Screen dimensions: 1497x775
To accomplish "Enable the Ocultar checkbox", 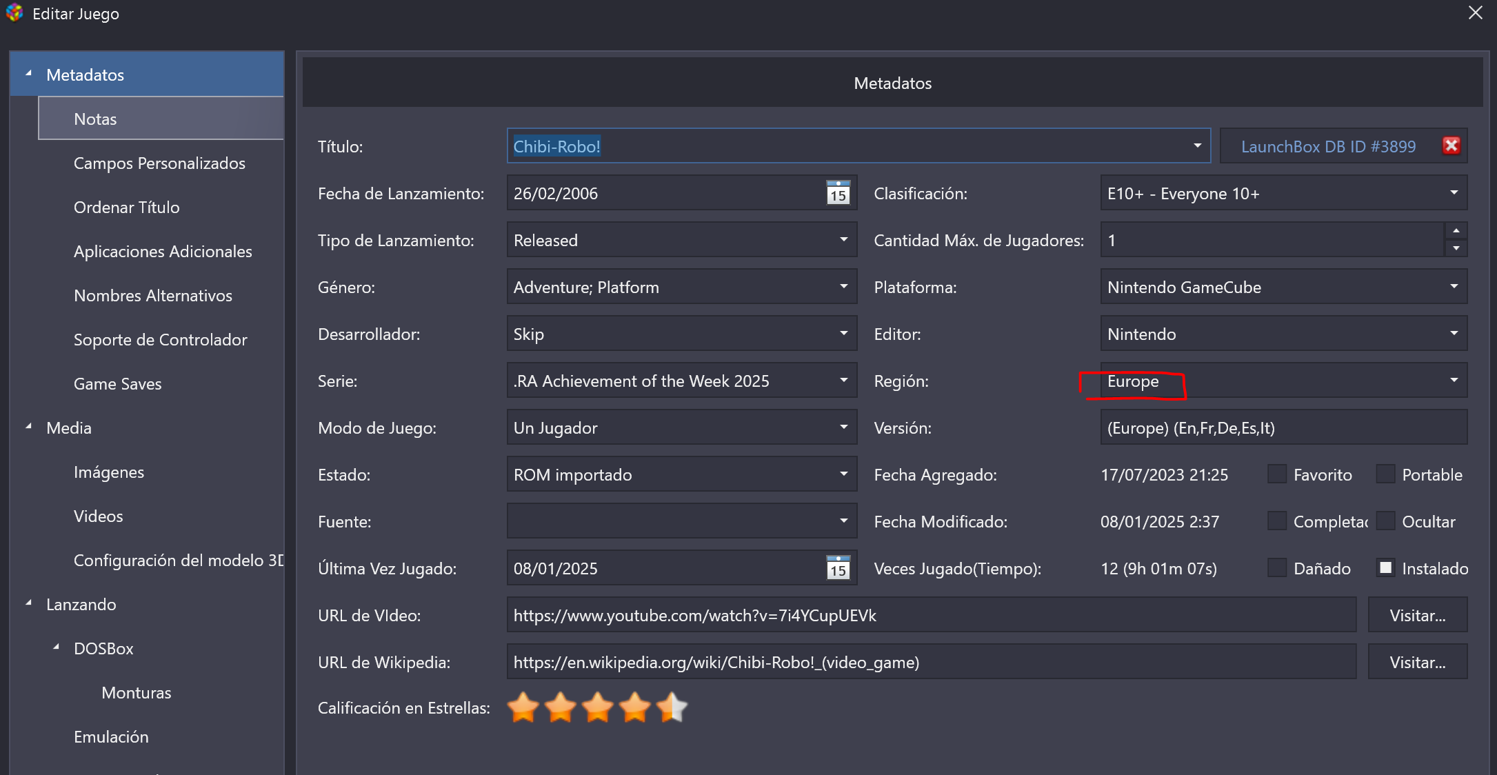I will (1385, 521).
